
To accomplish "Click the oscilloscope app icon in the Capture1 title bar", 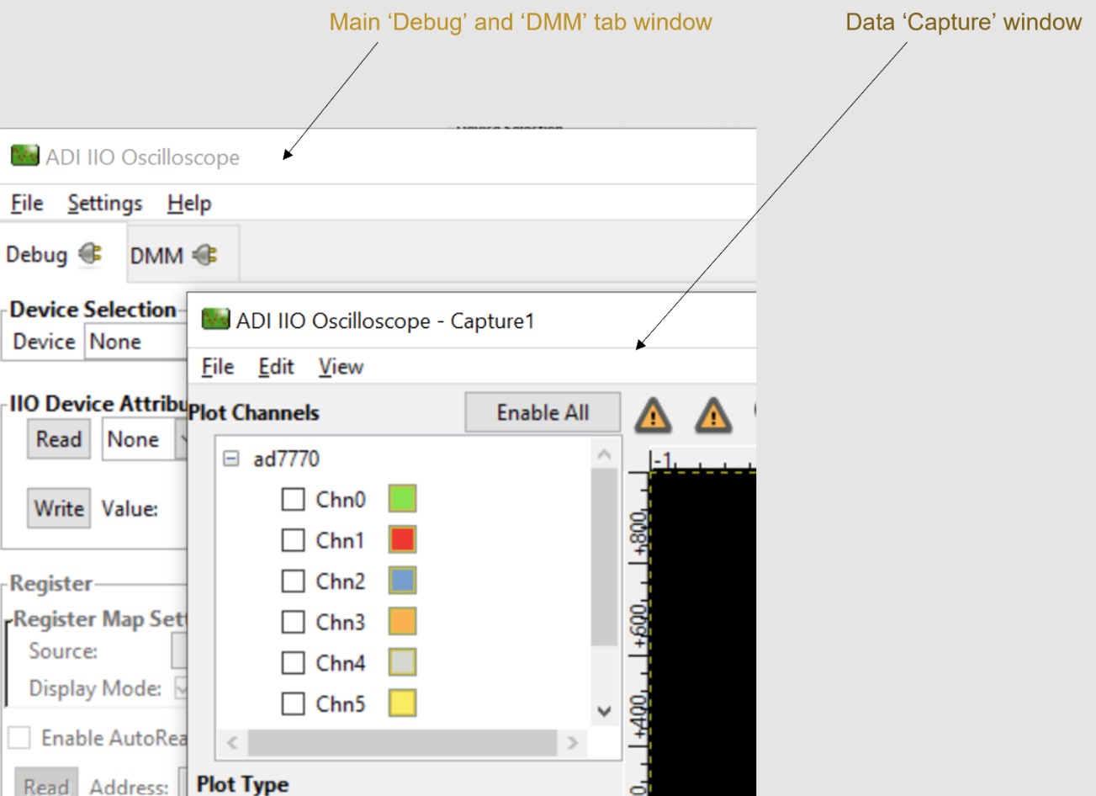I will pos(215,320).
